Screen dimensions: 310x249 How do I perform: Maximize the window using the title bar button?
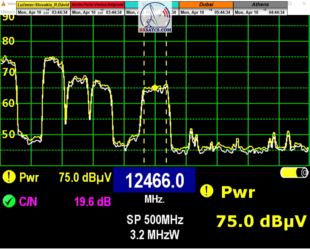pos(290,4)
